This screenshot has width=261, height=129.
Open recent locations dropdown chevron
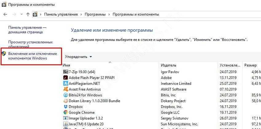[x=21, y=14]
